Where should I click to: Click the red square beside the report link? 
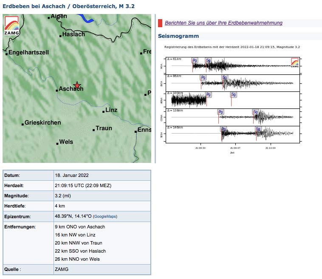160,23
